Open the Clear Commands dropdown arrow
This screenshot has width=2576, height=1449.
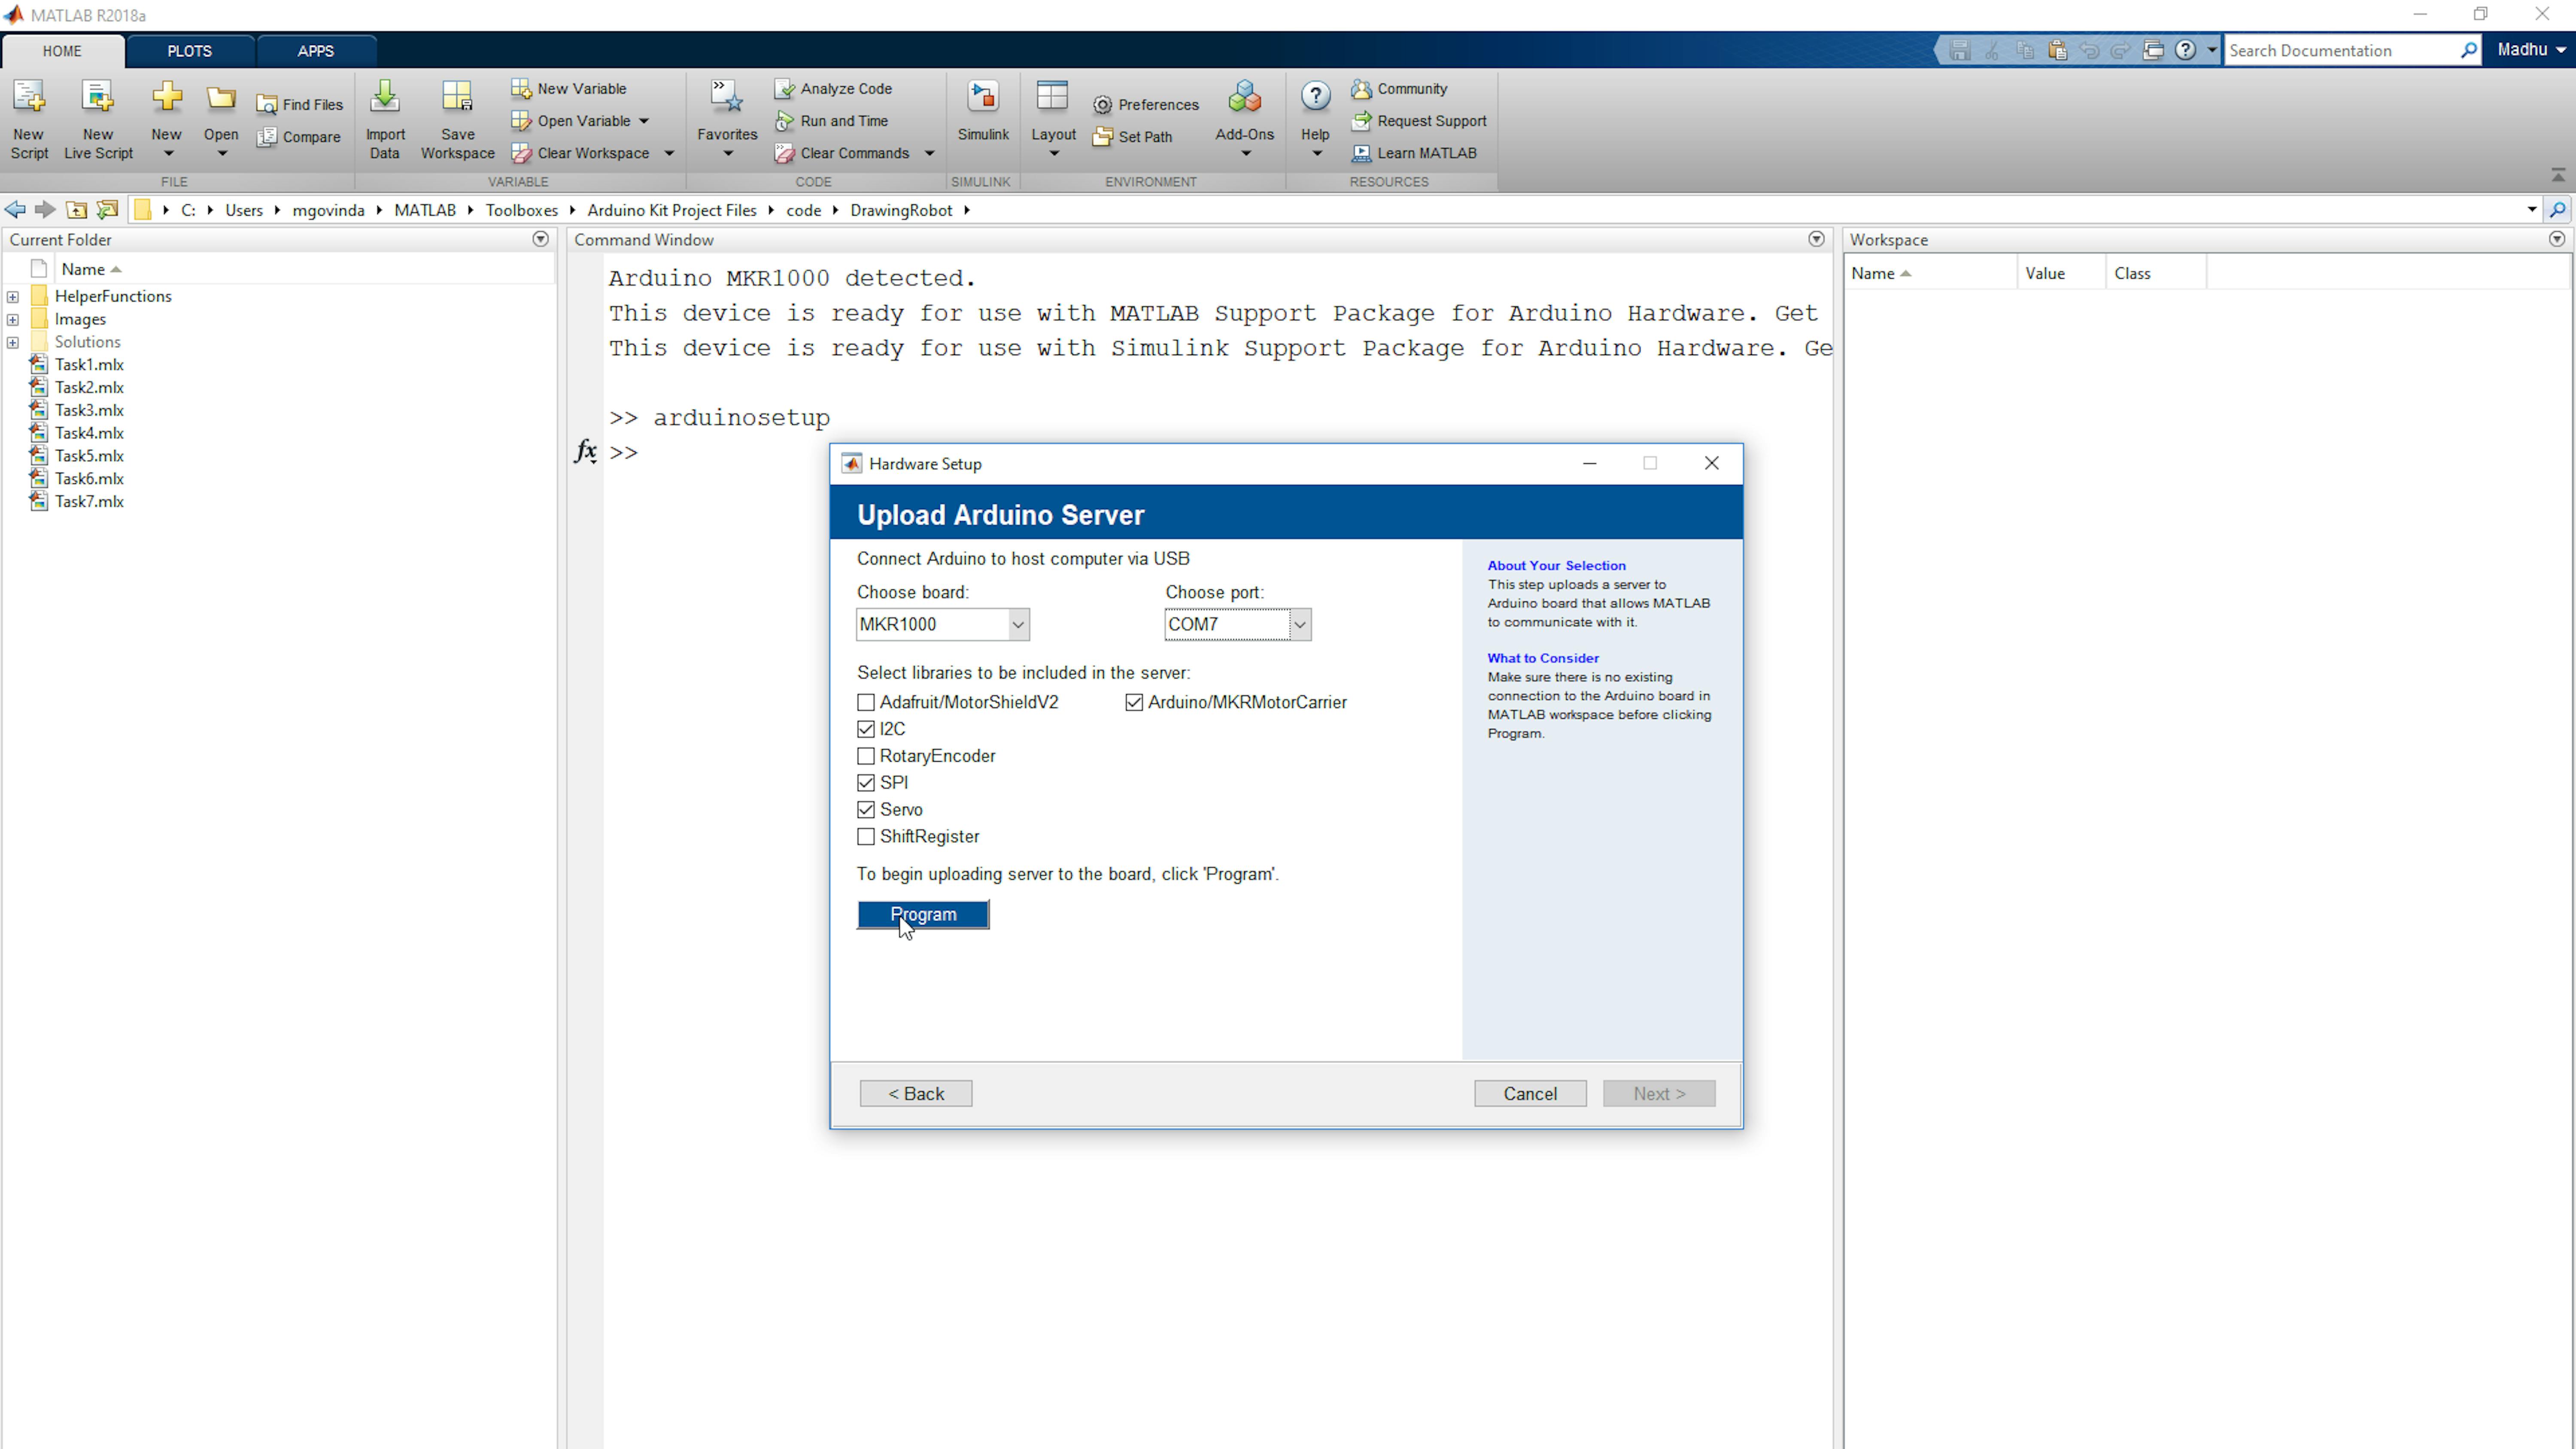[x=929, y=153]
